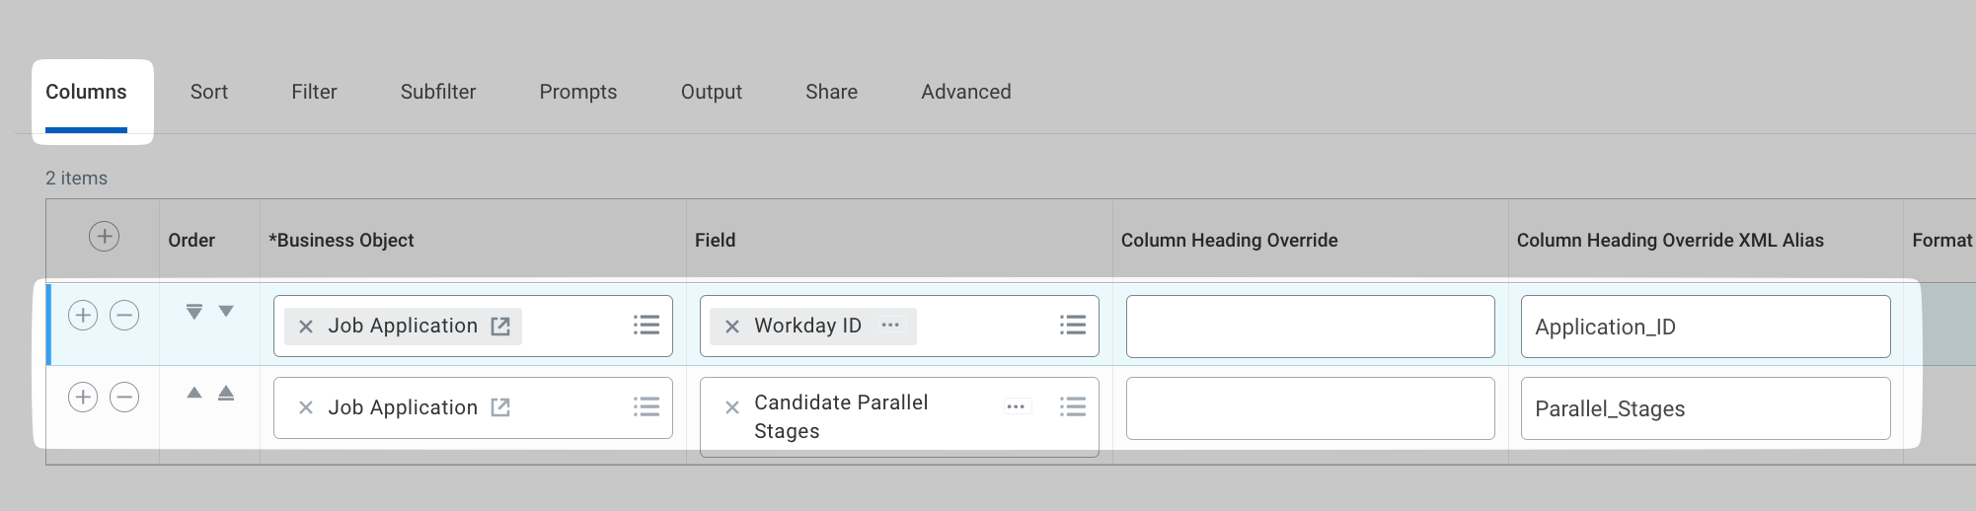This screenshot has width=1976, height=511.
Task: Move Workday ID row down one position
Action: [x=226, y=312]
